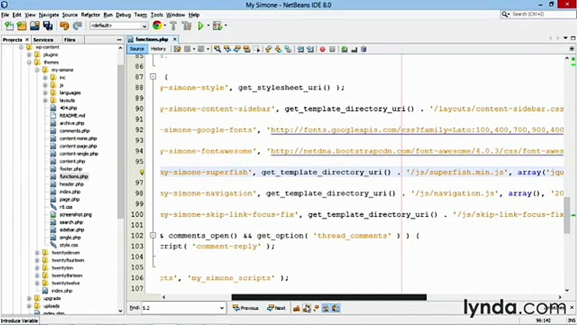Click the Previous find button
The height and width of the screenshot is (325, 577).
pos(245,308)
